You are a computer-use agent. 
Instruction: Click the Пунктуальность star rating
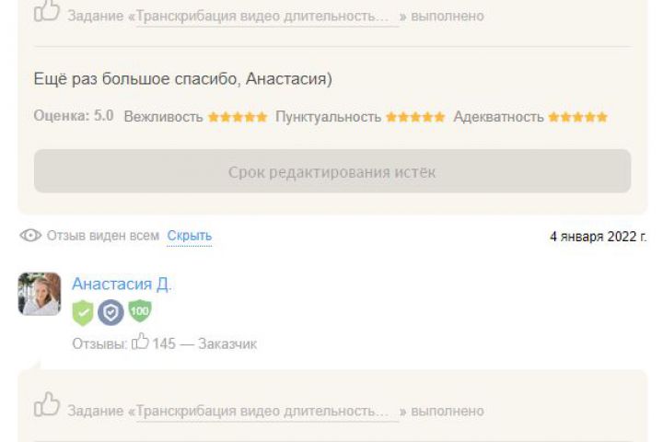(x=415, y=117)
